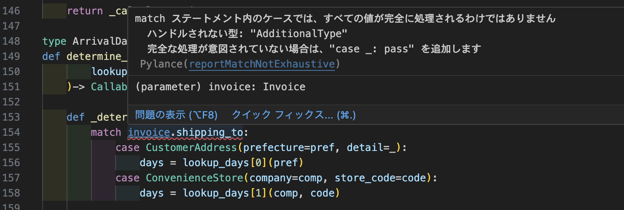The height and width of the screenshot is (210, 624).
Task: Select line number 148 in gutter
Action: coord(11,41)
